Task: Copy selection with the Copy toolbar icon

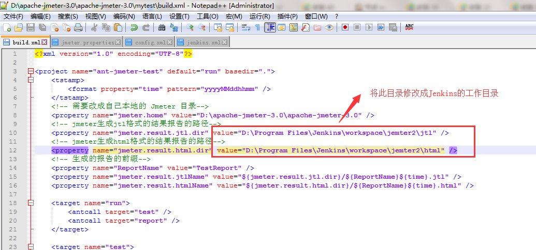Action: [106, 27]
